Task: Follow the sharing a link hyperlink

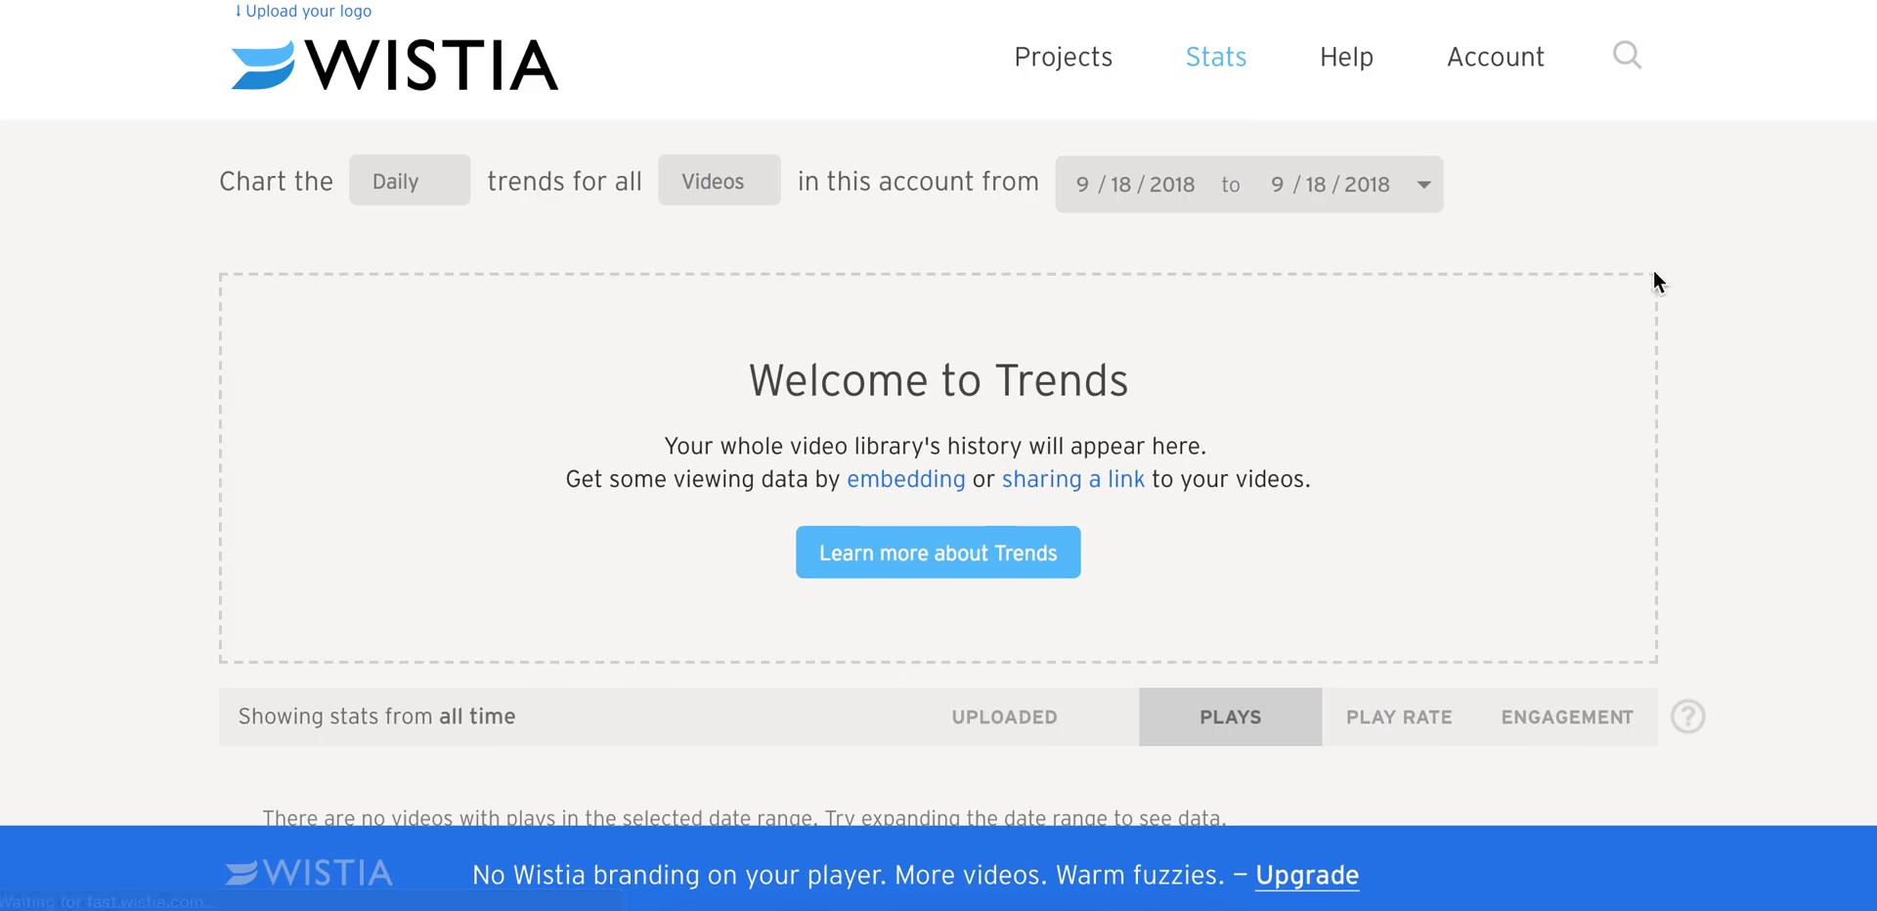Action: (x=1072, y=479)
